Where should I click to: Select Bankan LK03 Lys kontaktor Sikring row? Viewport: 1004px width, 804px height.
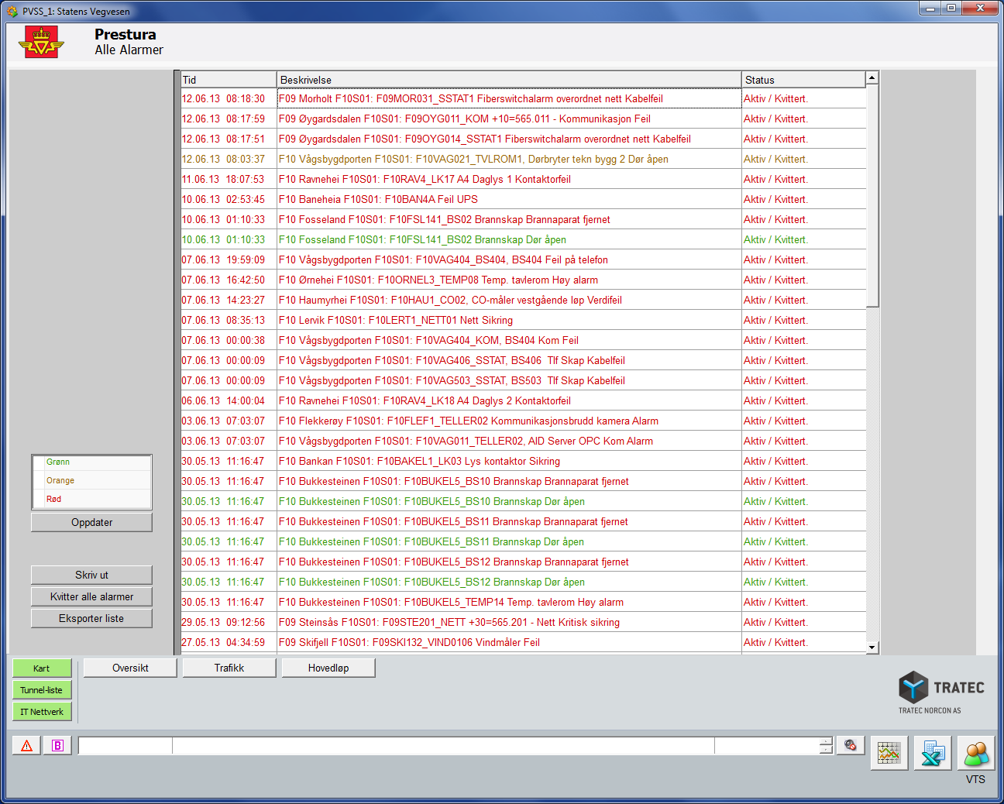pos(523,461)
